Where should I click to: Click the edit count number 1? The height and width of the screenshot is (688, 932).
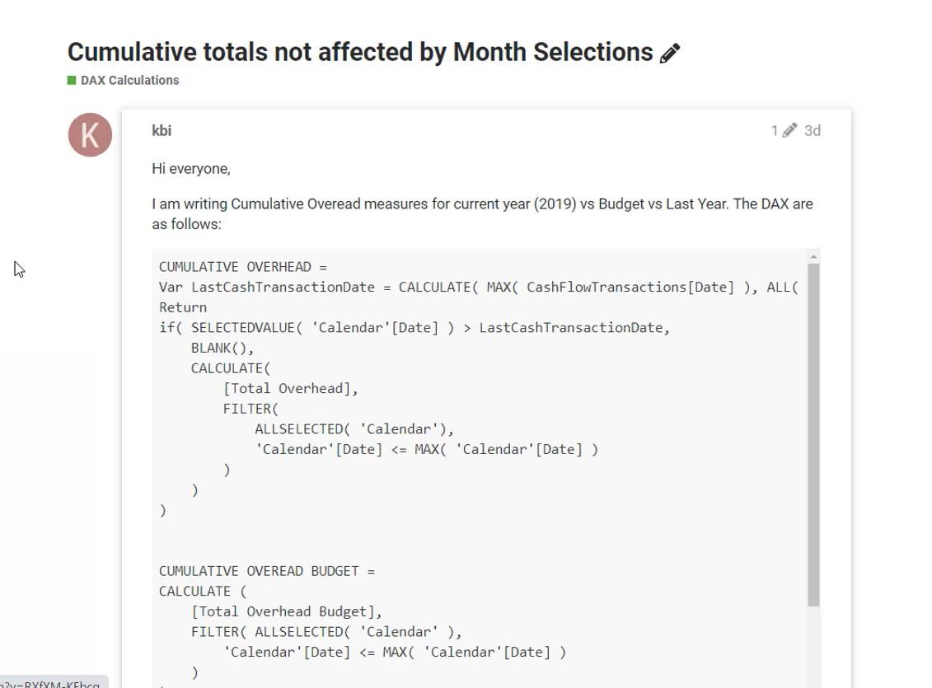[775, 131]
